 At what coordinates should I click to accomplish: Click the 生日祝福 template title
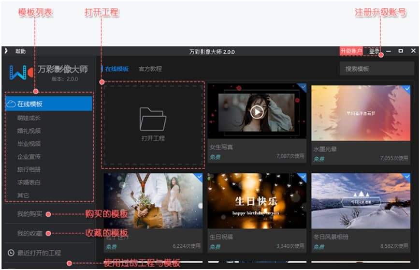pyautogui.click(x=221, y=237)
